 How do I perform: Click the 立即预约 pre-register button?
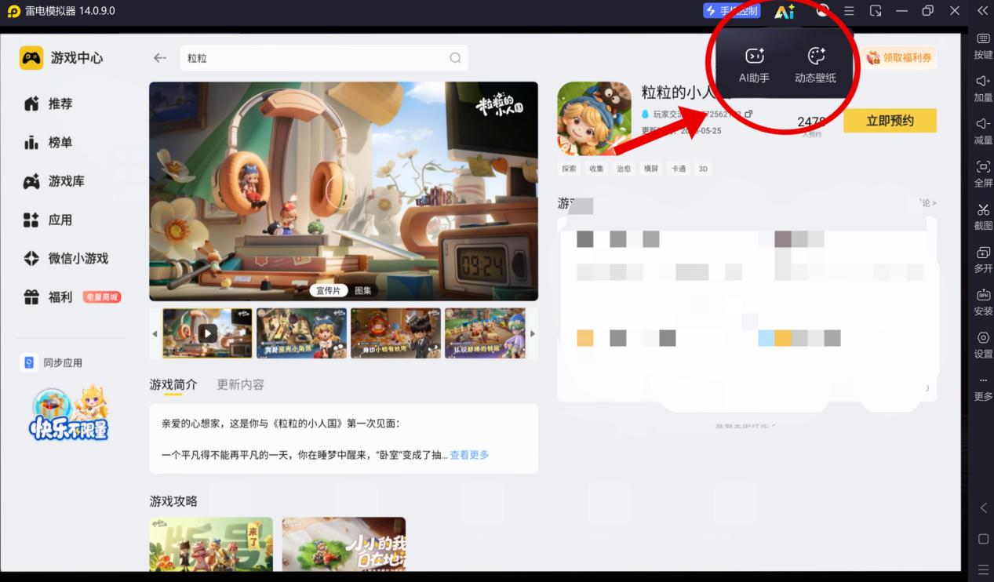(890, 121)
